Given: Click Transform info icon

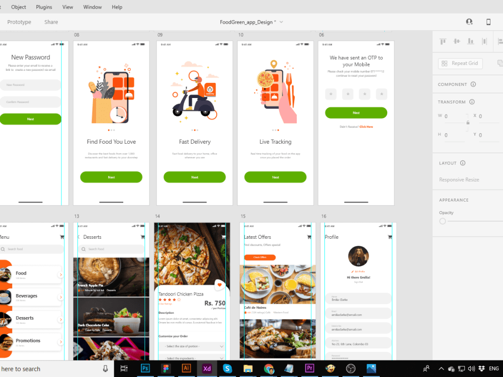Looking at the screenshot, I should [x=472, y=102].
